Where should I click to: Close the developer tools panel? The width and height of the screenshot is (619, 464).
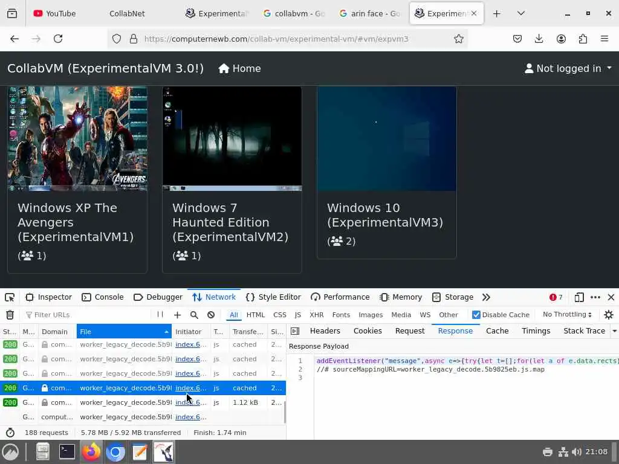click(611, 297)
